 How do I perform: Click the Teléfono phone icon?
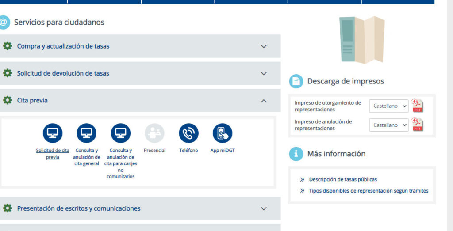pyautogui.click(x=188, y=133)
